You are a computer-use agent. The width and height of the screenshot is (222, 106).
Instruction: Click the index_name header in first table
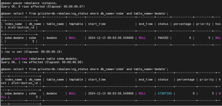(13, 24)
